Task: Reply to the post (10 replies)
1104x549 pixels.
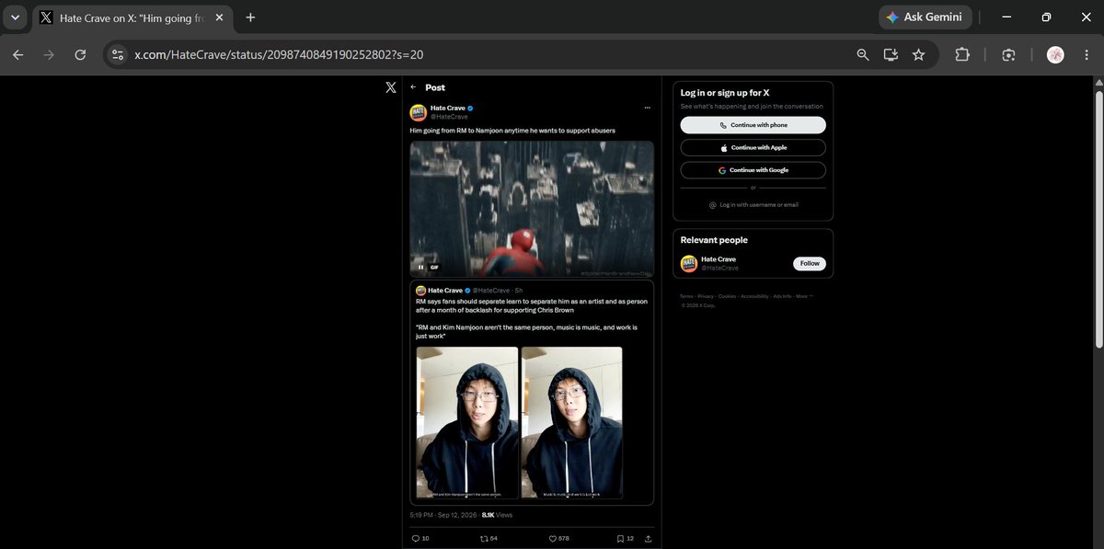Action: (420, 538)
